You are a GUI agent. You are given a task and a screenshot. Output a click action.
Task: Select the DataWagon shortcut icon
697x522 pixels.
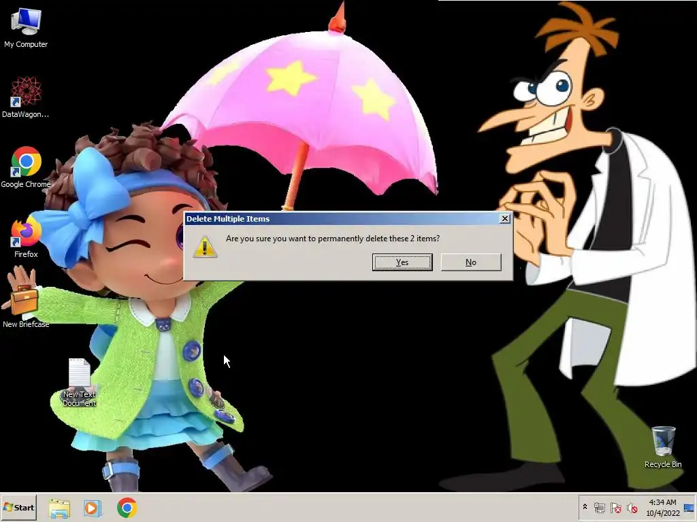[x=26, y=97]
